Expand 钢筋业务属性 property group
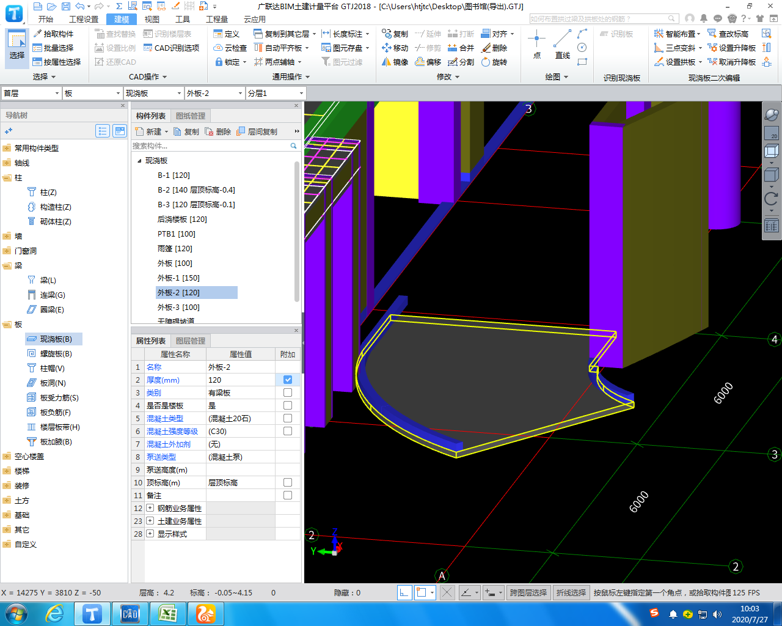782x626 pixels. (150, 508)
